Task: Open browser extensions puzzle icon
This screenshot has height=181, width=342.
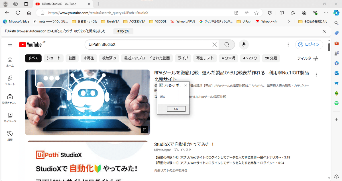Action: [x=270, y=13]
